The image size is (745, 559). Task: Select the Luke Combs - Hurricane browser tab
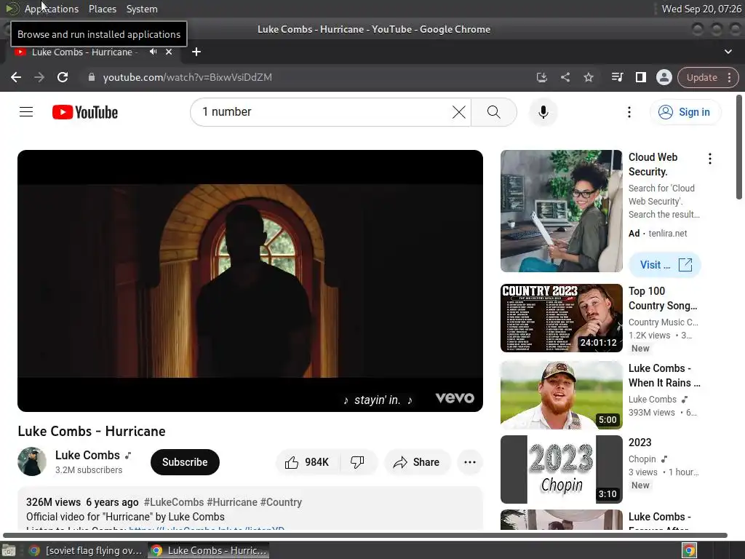84,52
